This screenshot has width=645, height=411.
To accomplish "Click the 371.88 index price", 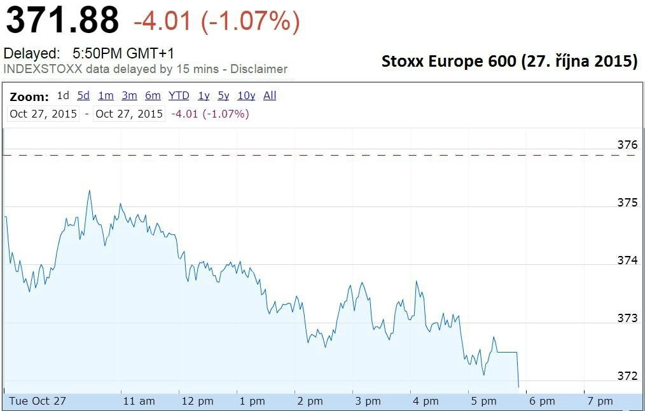I will (x=62, y=20).
